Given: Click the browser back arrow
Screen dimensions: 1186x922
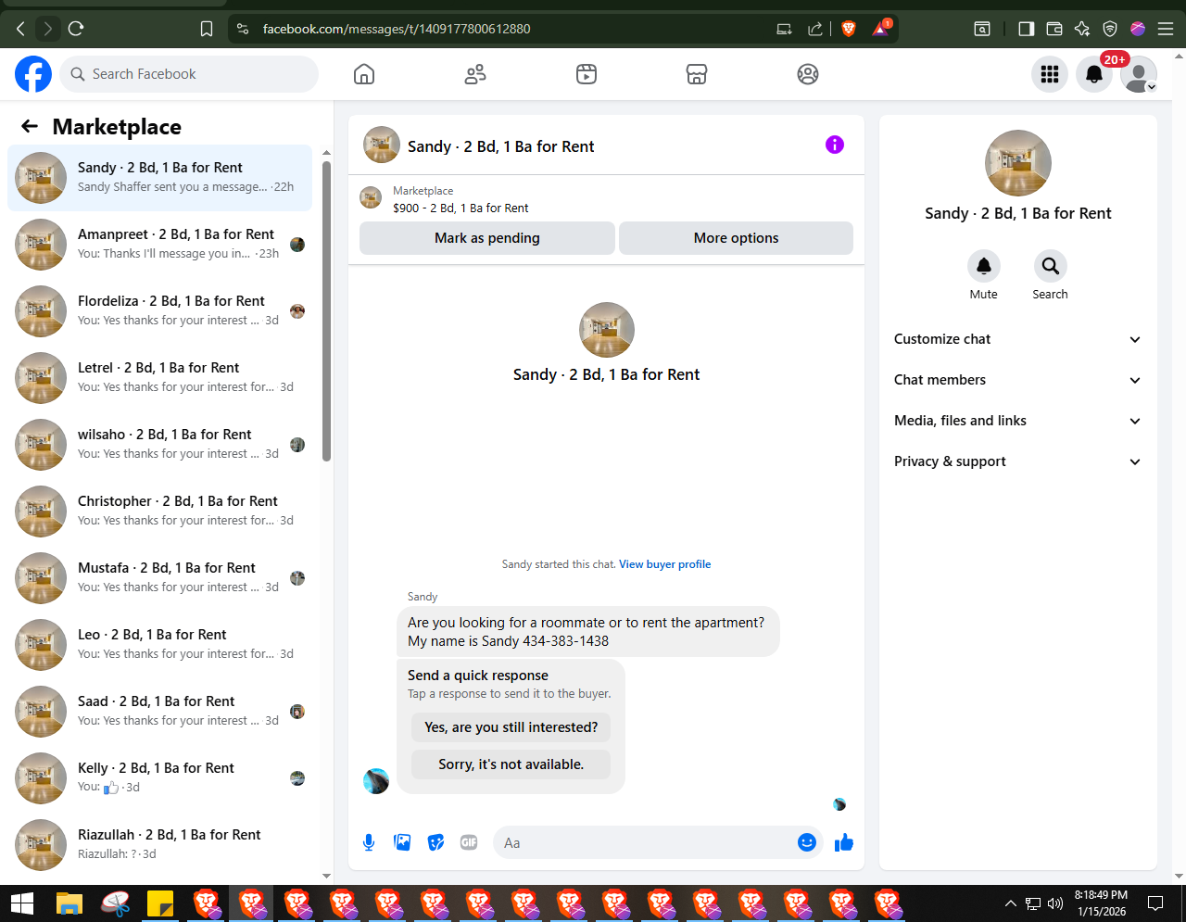Looking at the screenshot, I should coord(20,29).
